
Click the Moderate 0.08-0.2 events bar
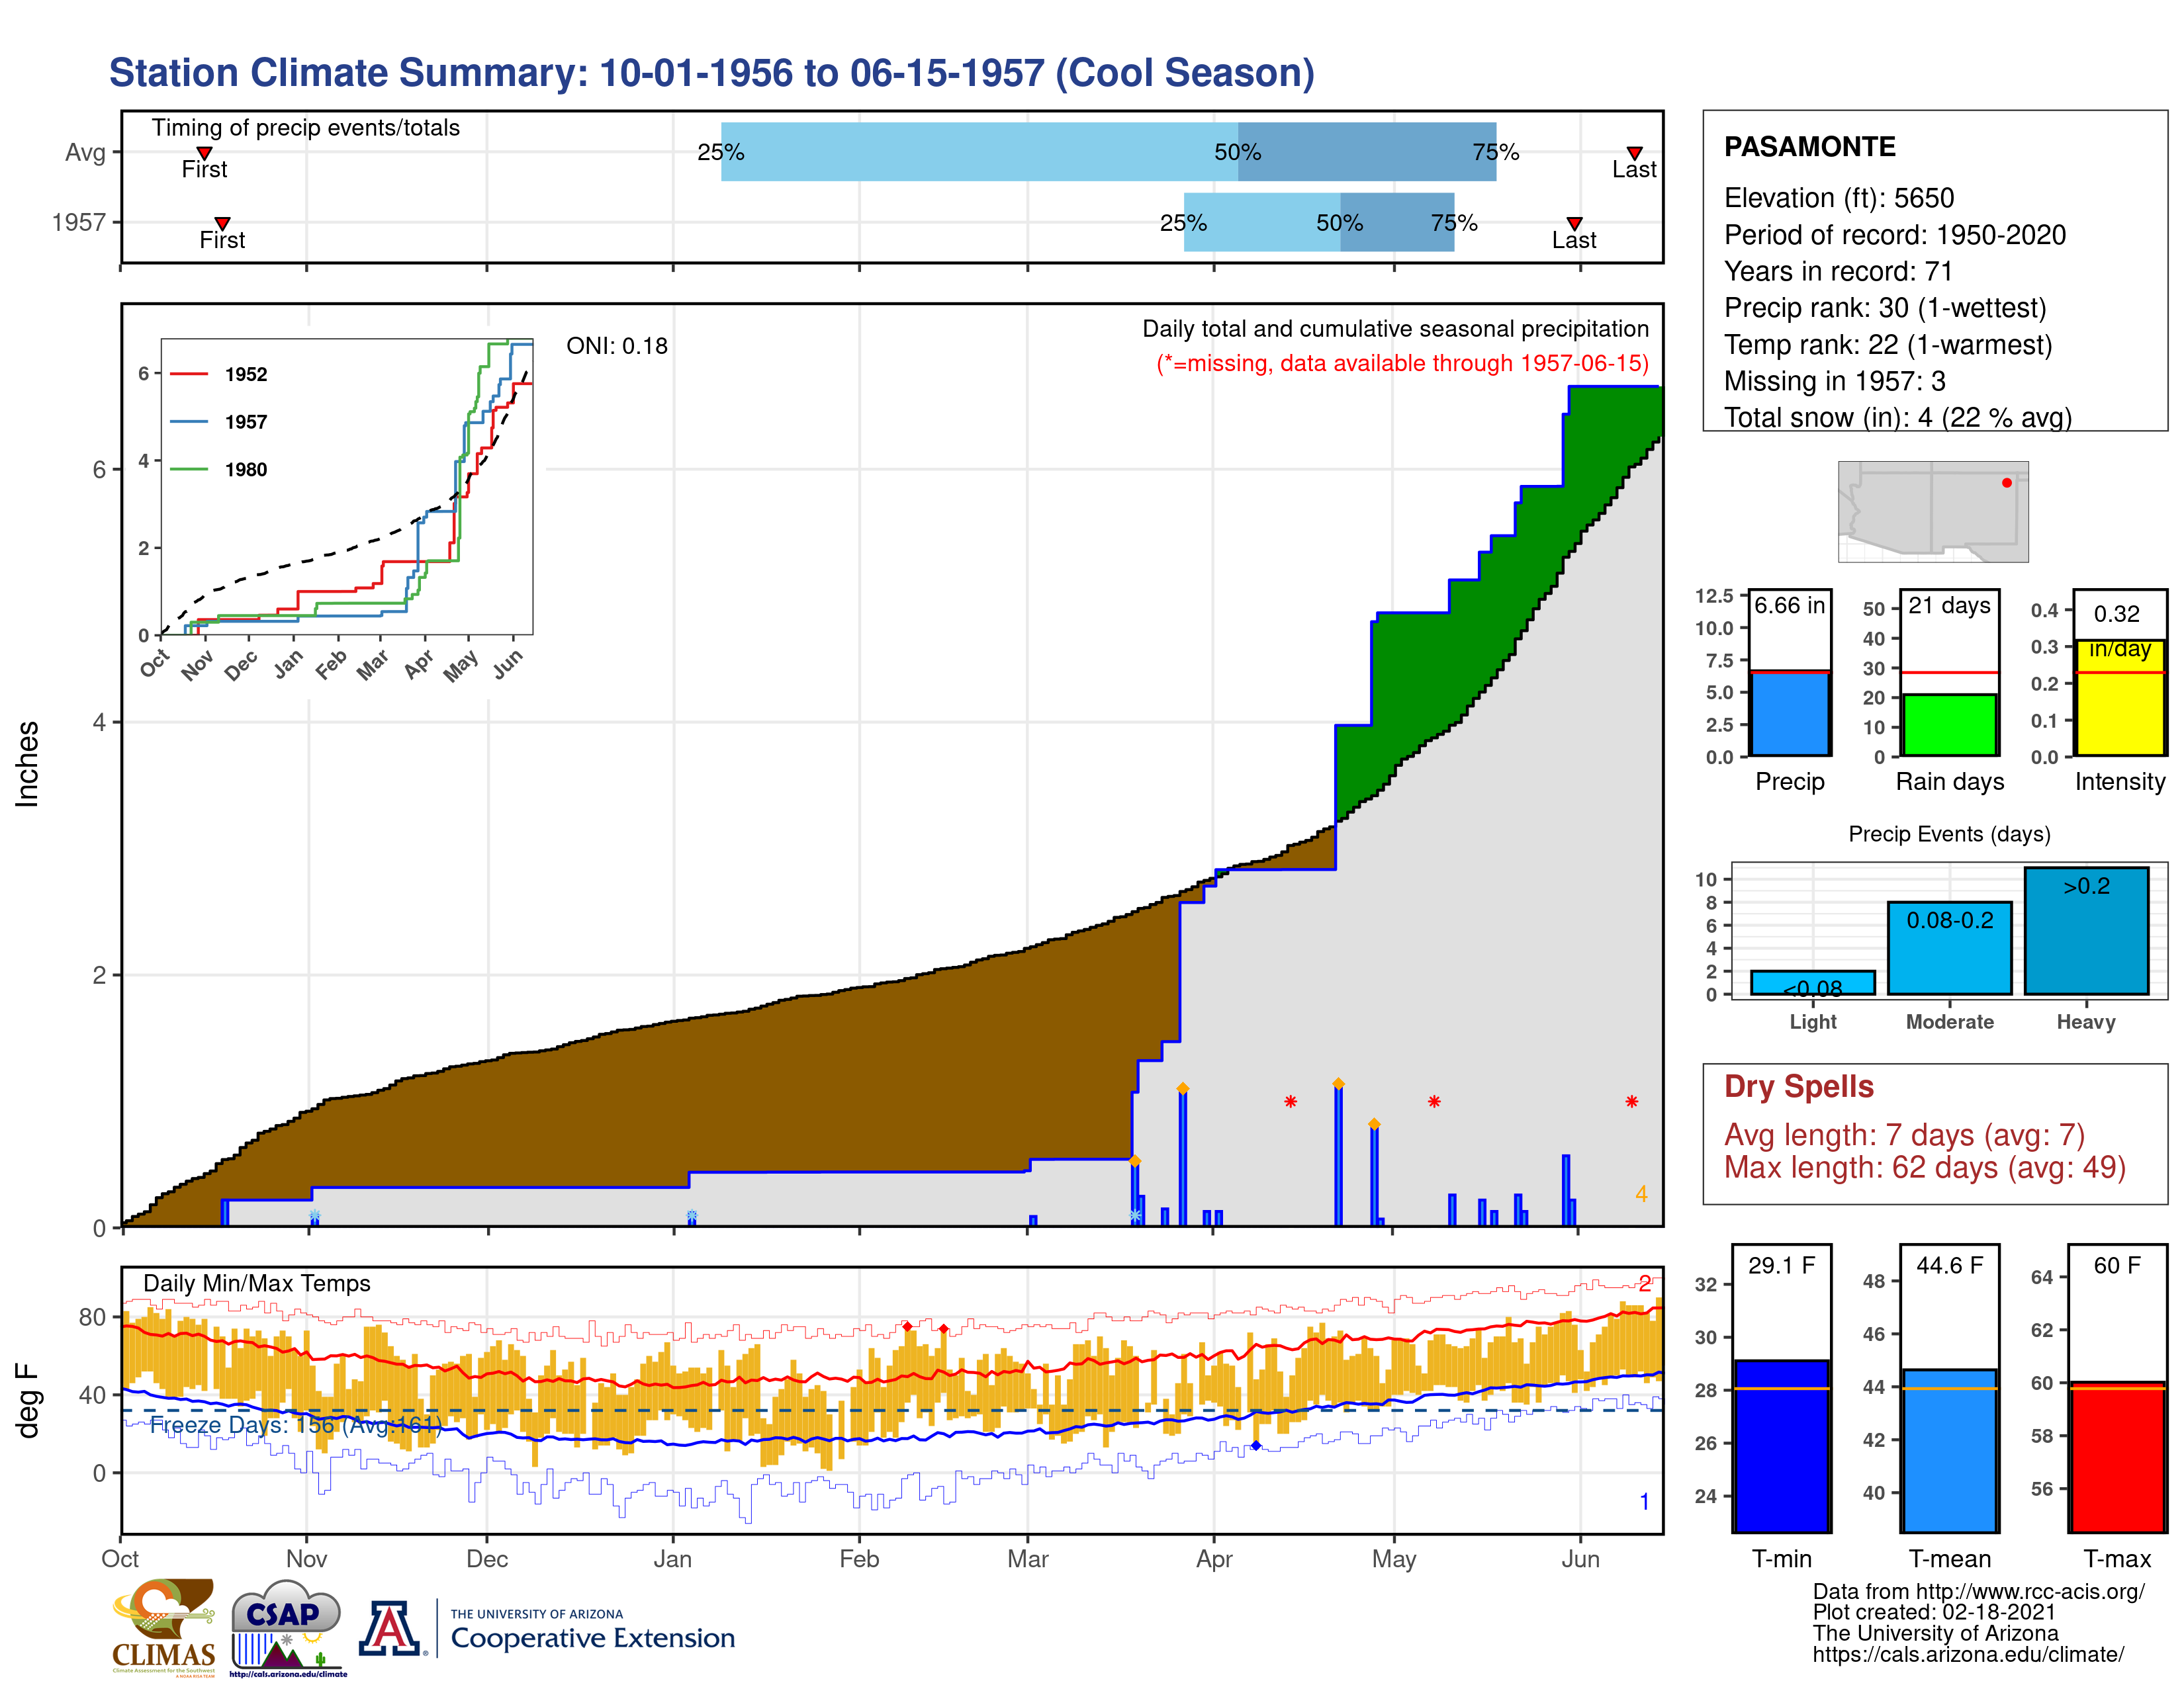click(1949, 947)
